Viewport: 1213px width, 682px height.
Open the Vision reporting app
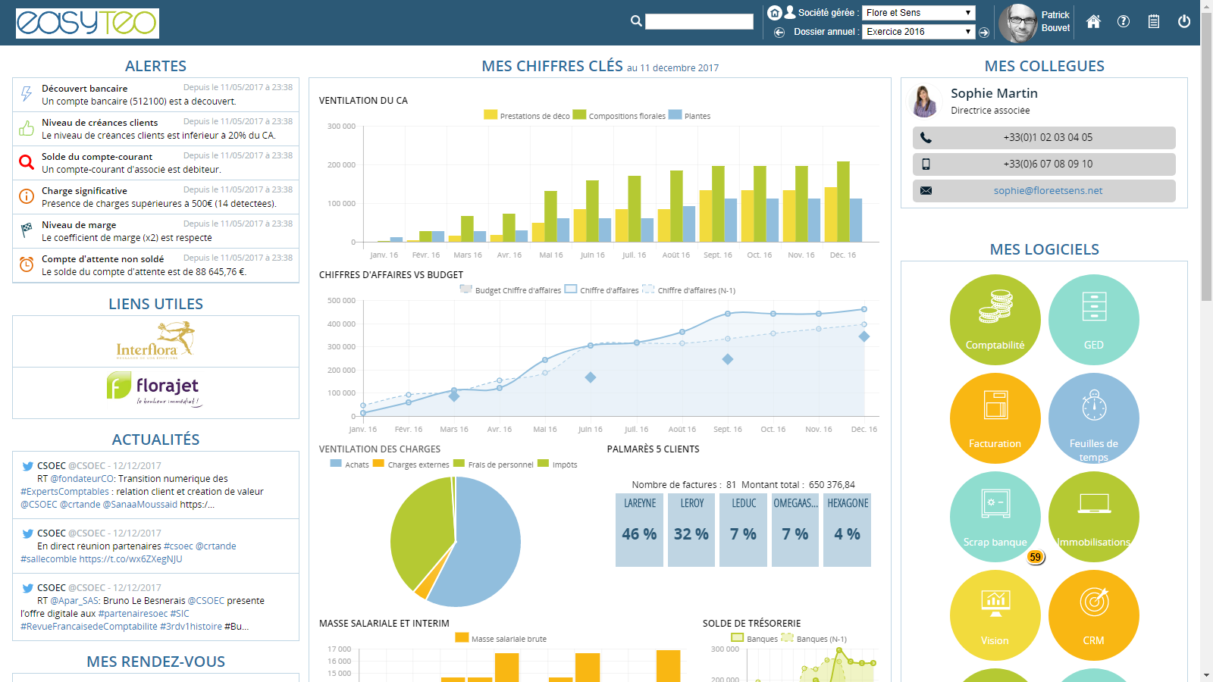995,615
